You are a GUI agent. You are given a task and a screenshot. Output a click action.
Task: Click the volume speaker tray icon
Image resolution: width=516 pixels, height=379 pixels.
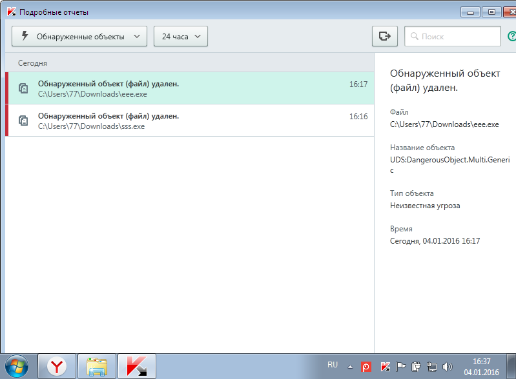pyautogui.click(x=448, y=367)
